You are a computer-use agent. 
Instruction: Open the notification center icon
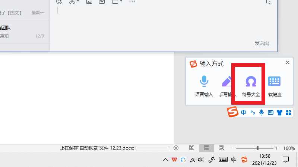(286, 160)
